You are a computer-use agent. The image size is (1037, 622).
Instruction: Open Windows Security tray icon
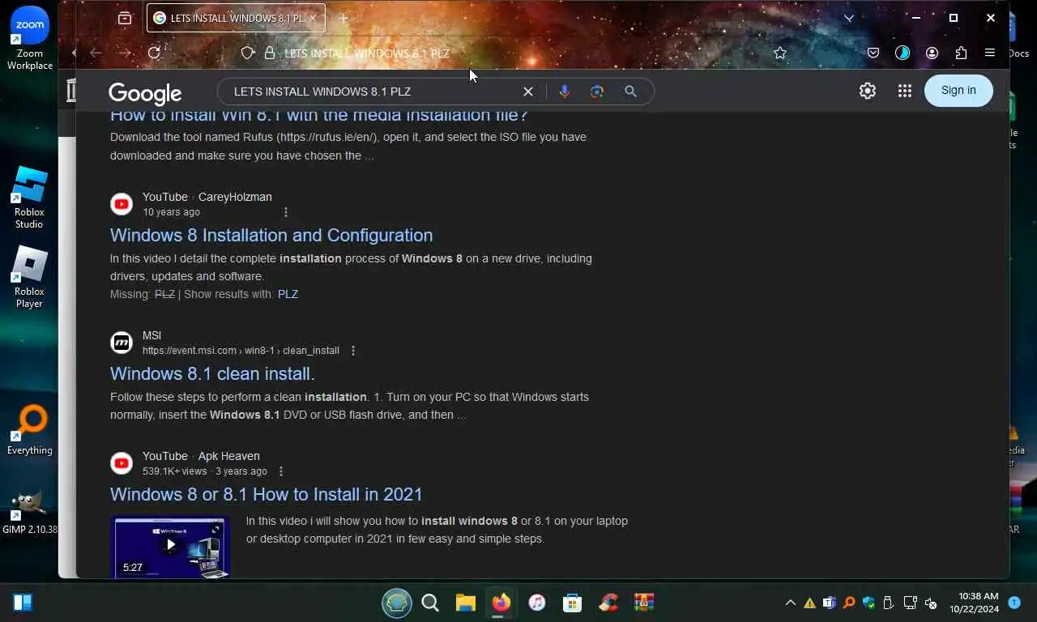click(x=869, y=603)
